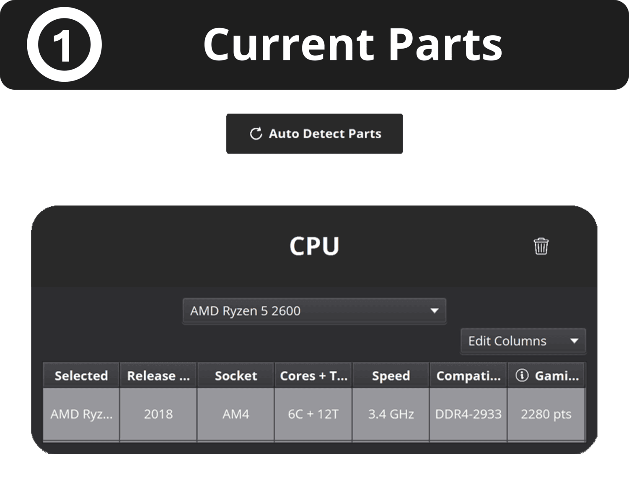Sort by the Selected column header
Image resolution: width=629 pixels, height=494 pixels.
(x=81, y=375)
